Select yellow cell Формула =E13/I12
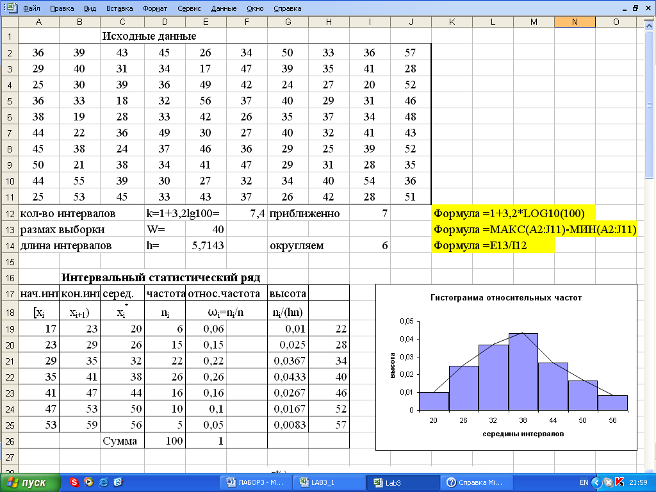Screen dimensions: 656x492 point(493,245)
